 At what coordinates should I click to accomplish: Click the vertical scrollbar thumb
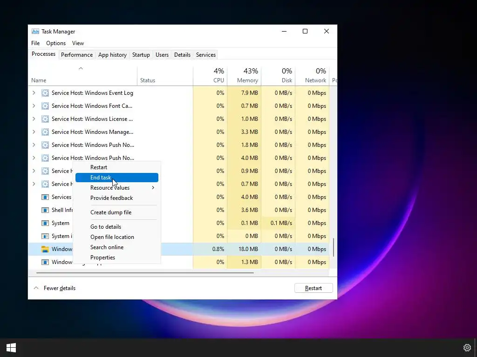pos(334,247)
